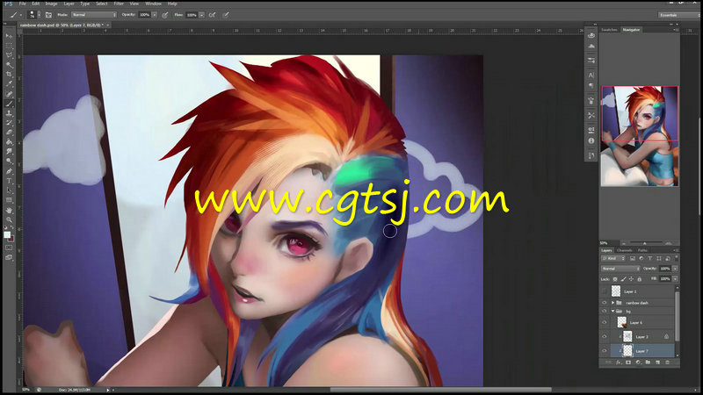
Task: Toggle airbrush mode in options bar
Action: click(x=212, y=15)
